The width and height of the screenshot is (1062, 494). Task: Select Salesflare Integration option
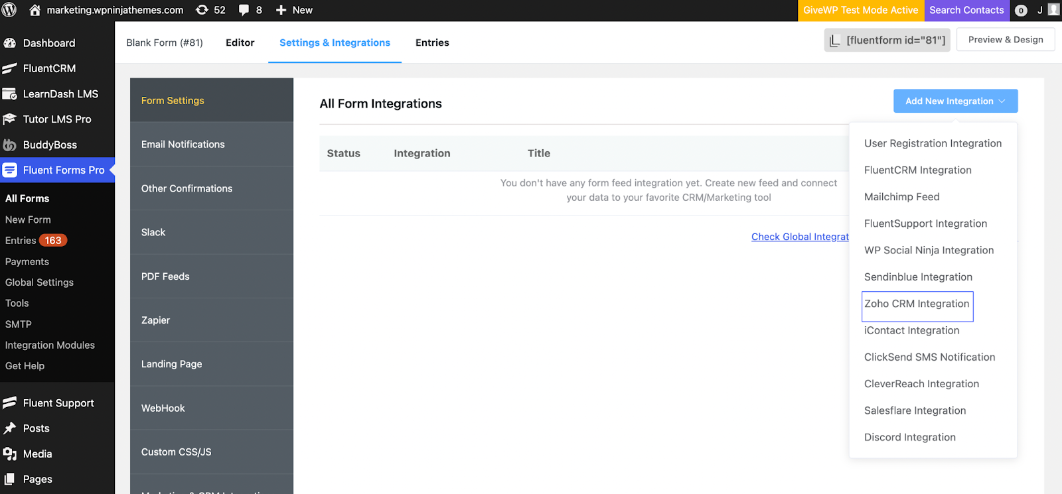coord(915,410)
